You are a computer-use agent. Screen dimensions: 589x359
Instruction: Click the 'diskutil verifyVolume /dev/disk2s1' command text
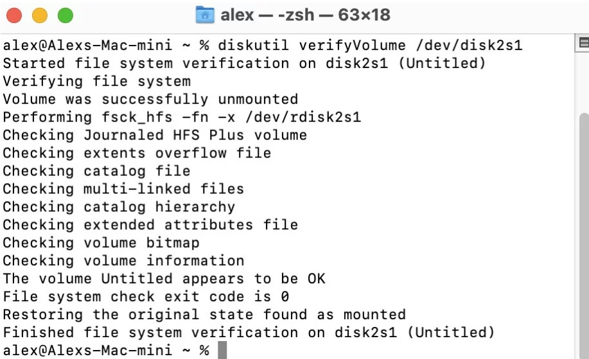point(370,46)
